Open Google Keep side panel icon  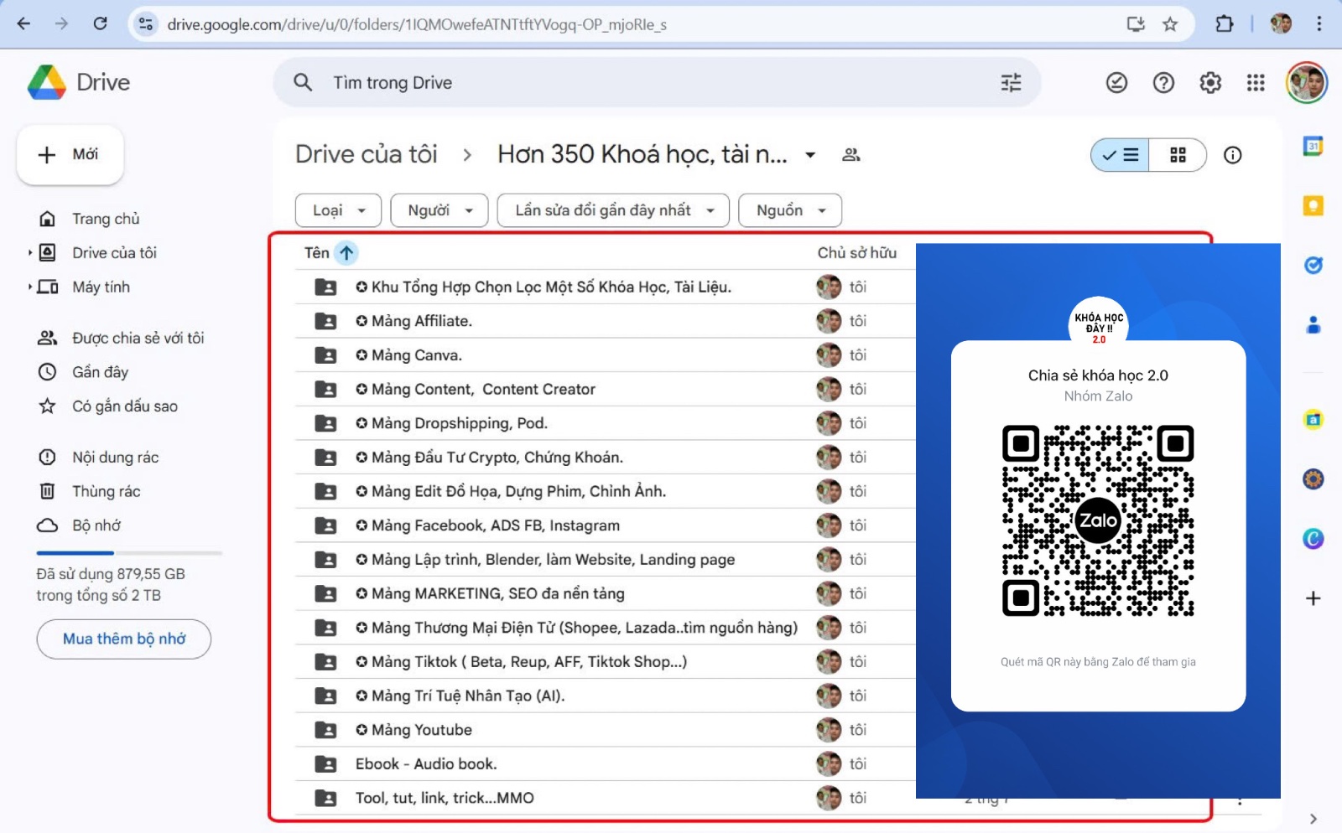tap(1313, 205)
